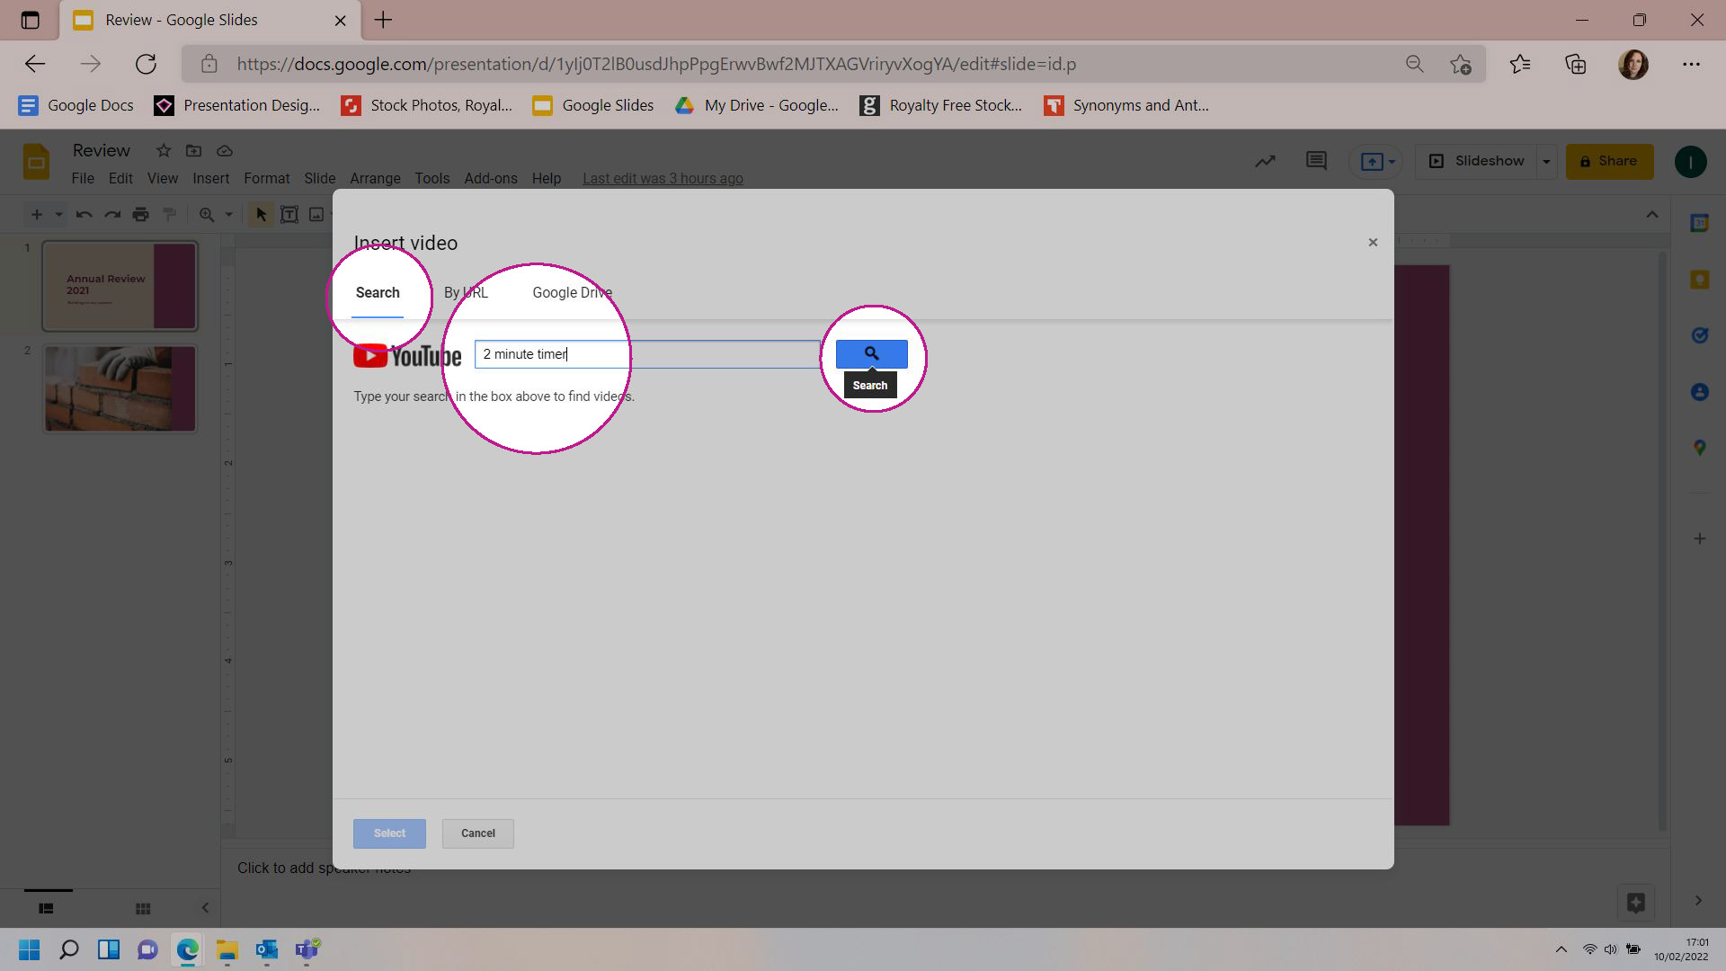Click the Google Drive tab
The image size is (1726, 971).
(573, 293)
